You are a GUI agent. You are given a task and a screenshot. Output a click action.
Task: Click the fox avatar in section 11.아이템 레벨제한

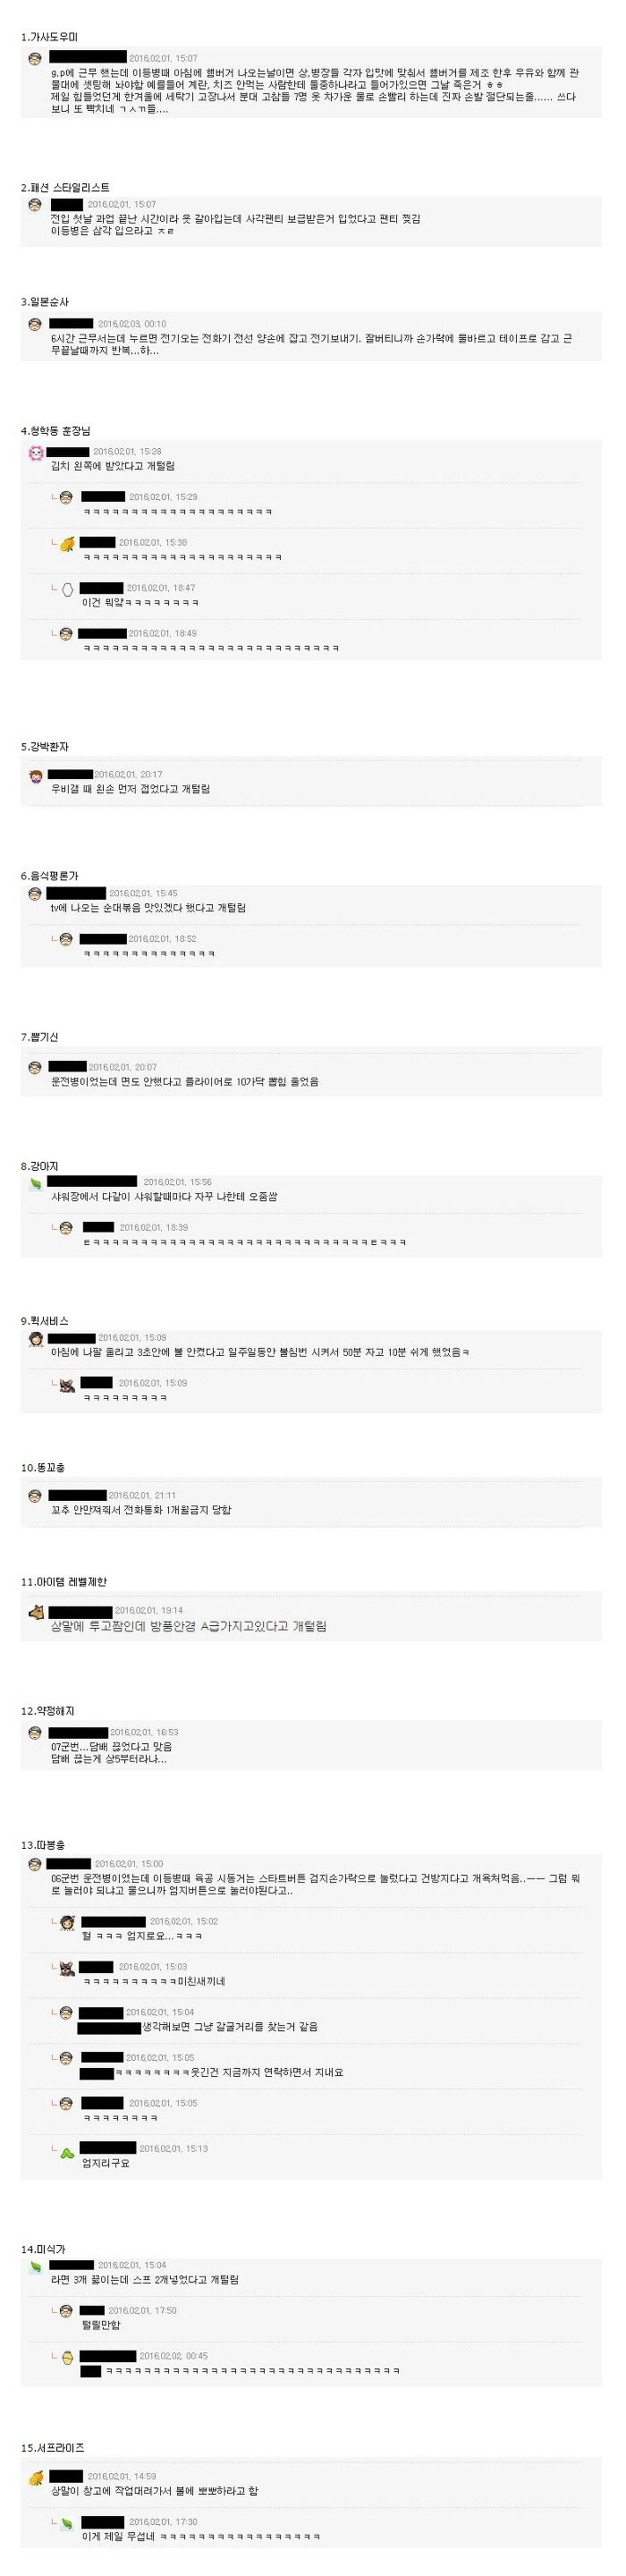tap(36, 1611)
